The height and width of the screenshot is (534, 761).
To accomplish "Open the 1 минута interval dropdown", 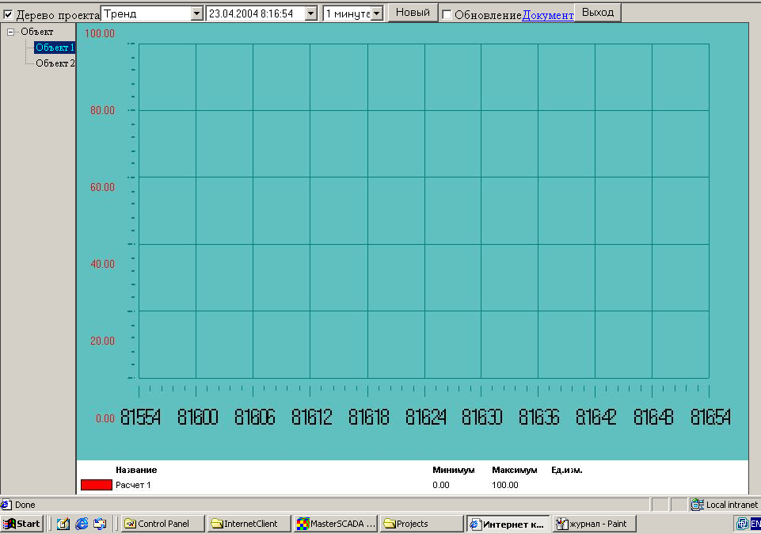I will 377,13.
